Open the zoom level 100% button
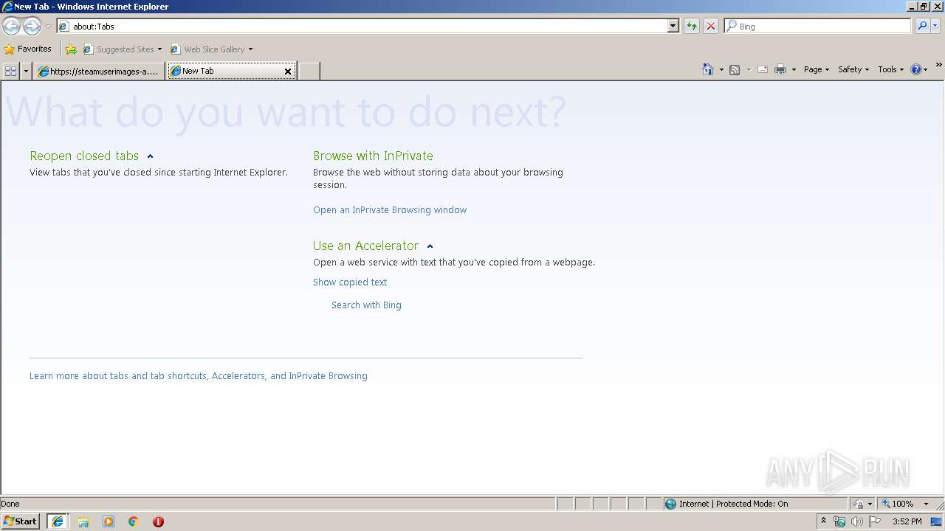This screenshot has height=531, width=945. click(897, 504)
